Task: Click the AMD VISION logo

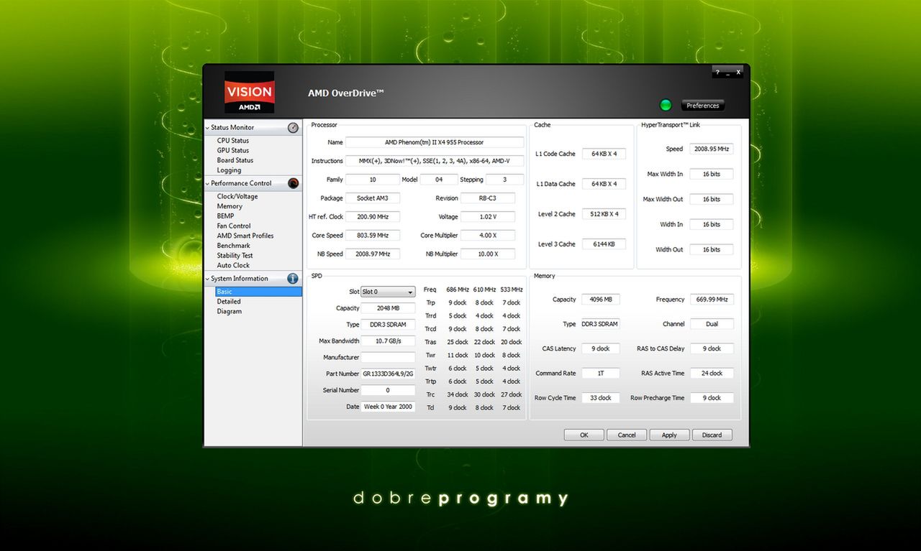Action: (249, 92)
